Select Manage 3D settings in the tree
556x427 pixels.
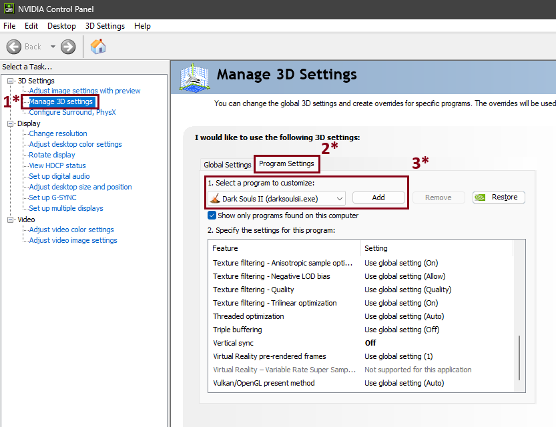(x=61, y=101)
